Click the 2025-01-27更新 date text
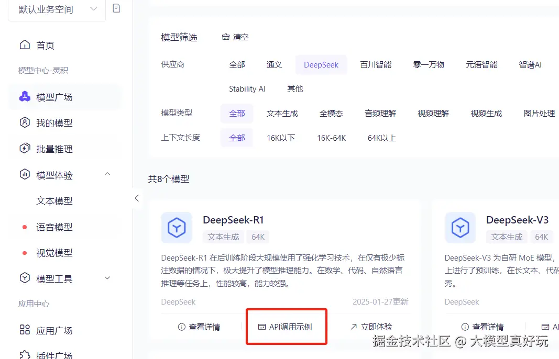Image resolution: width=559 pixels, height=359 pixels. (x=380, y=302)
